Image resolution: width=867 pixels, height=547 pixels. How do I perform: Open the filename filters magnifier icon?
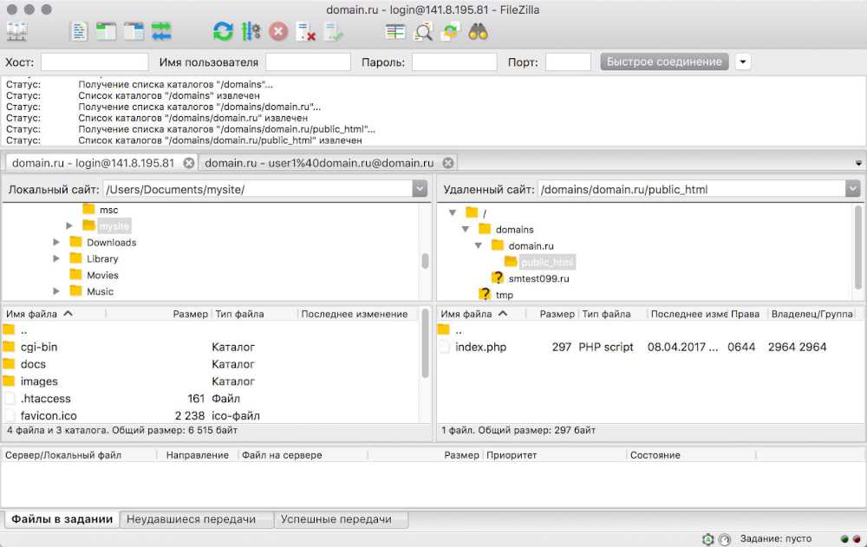[x=423, y=32]
